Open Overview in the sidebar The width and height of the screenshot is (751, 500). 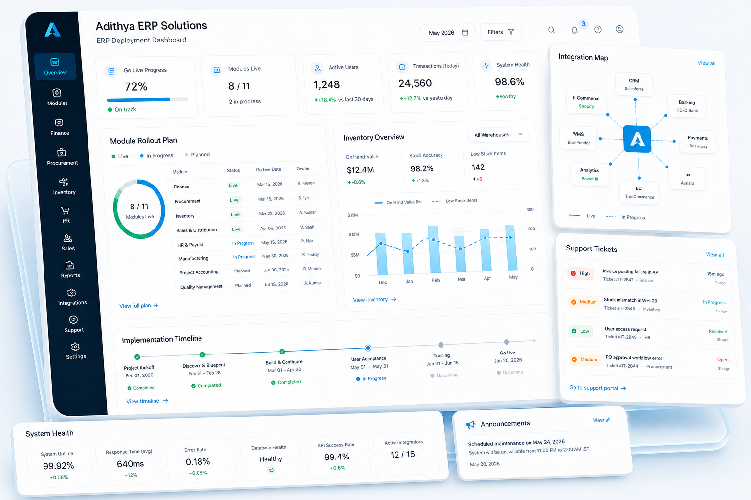coord(55,66)
